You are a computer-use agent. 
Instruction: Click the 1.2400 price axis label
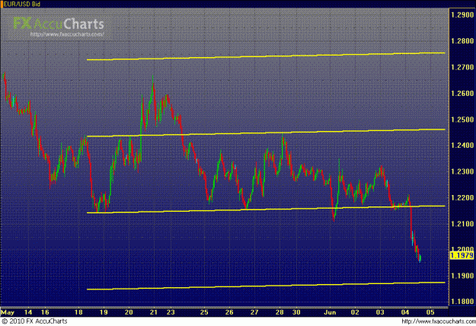pos(462,145)
